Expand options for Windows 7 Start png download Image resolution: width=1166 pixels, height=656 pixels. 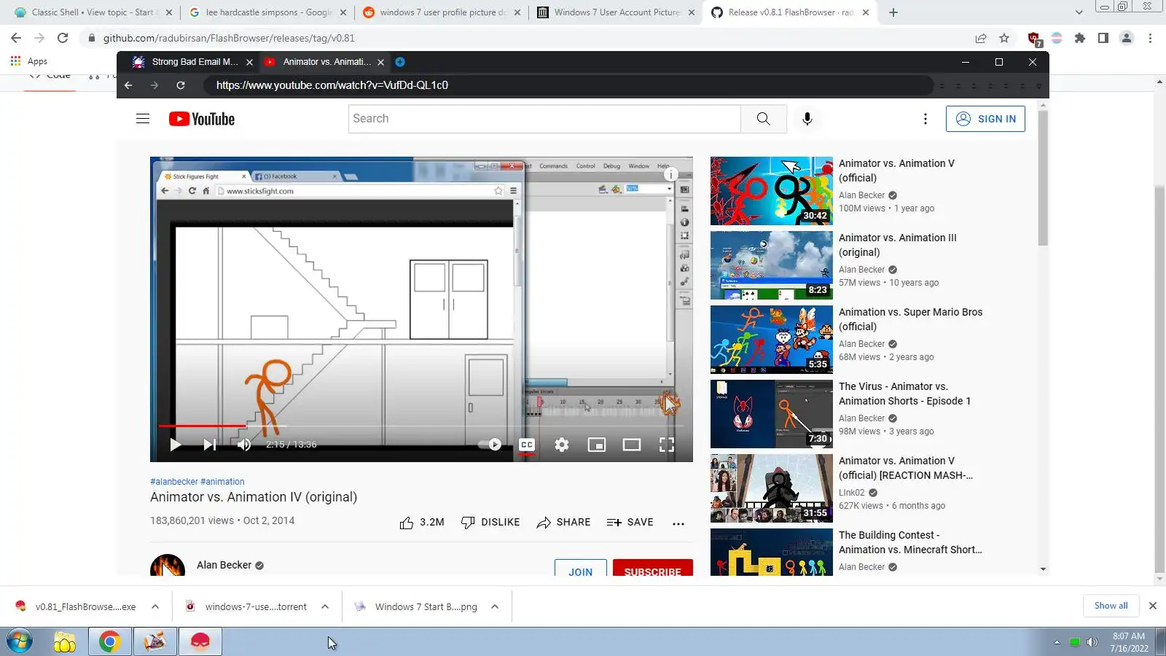495,606
